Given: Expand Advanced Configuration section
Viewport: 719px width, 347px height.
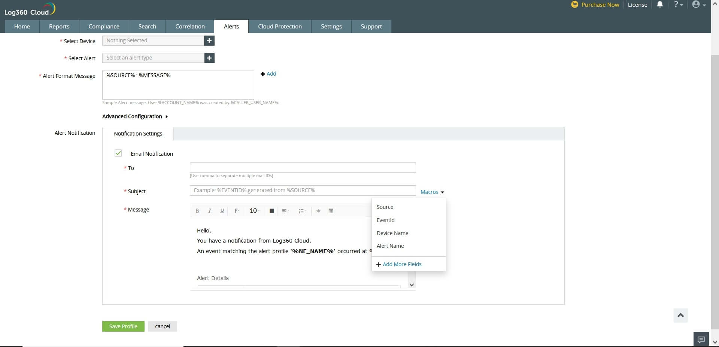Looking at the screenshot, I should point(135,116).
